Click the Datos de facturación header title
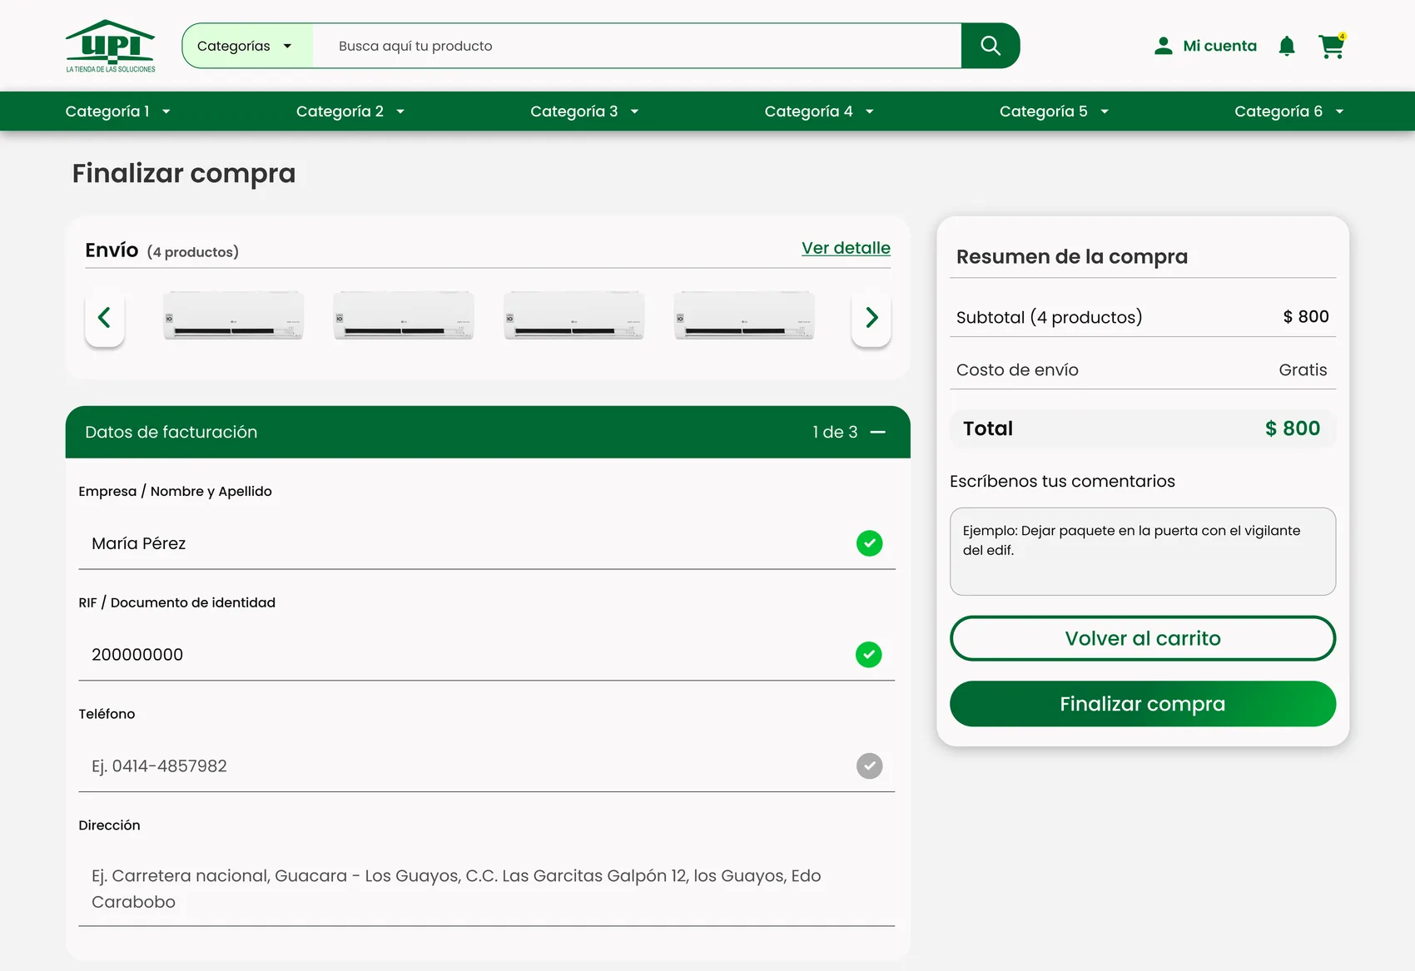Image resolution: width=1415 pixels, height=971 pixels. (171, 433)
